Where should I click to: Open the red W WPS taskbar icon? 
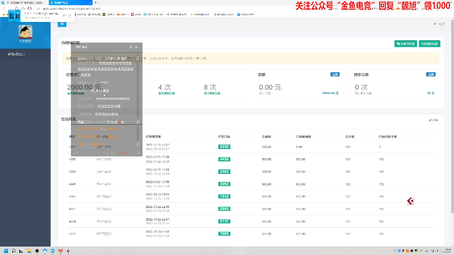pos(60,251)
